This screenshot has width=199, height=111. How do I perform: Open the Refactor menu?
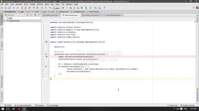coord(40,4)
